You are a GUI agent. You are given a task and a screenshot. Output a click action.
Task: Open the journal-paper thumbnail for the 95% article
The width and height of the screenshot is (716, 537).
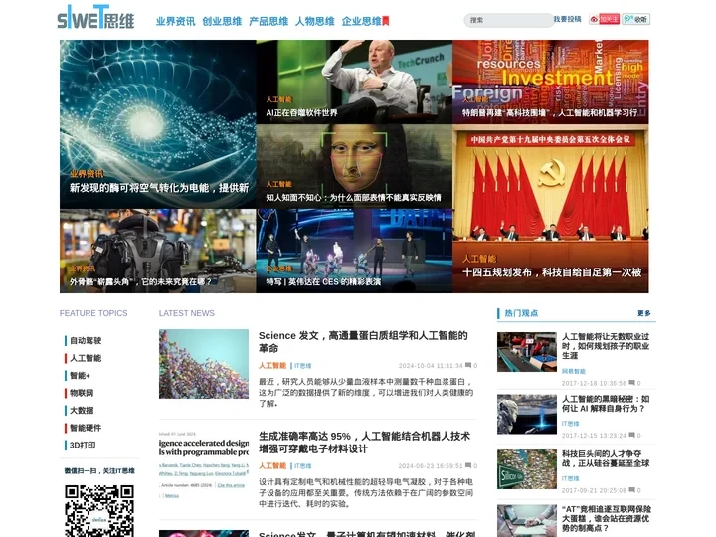204,464
